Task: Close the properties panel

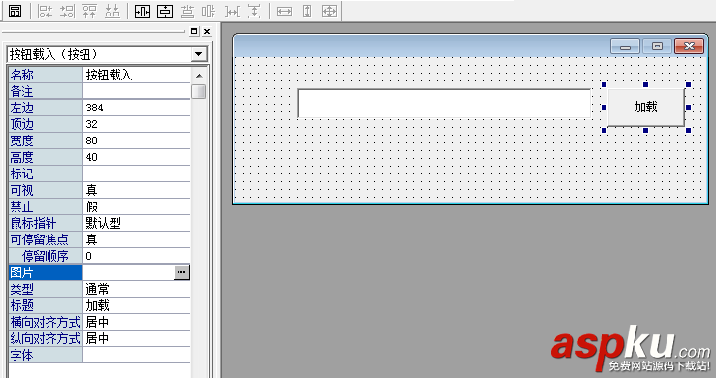Action: [207, 31]
